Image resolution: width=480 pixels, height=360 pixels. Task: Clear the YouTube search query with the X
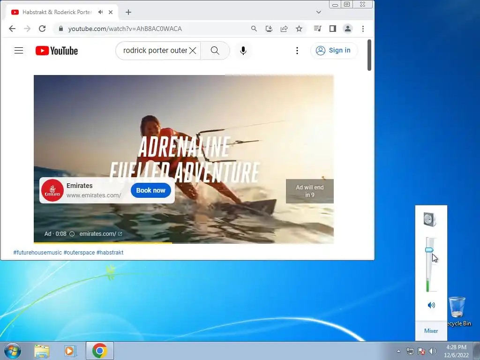(193, 51)
